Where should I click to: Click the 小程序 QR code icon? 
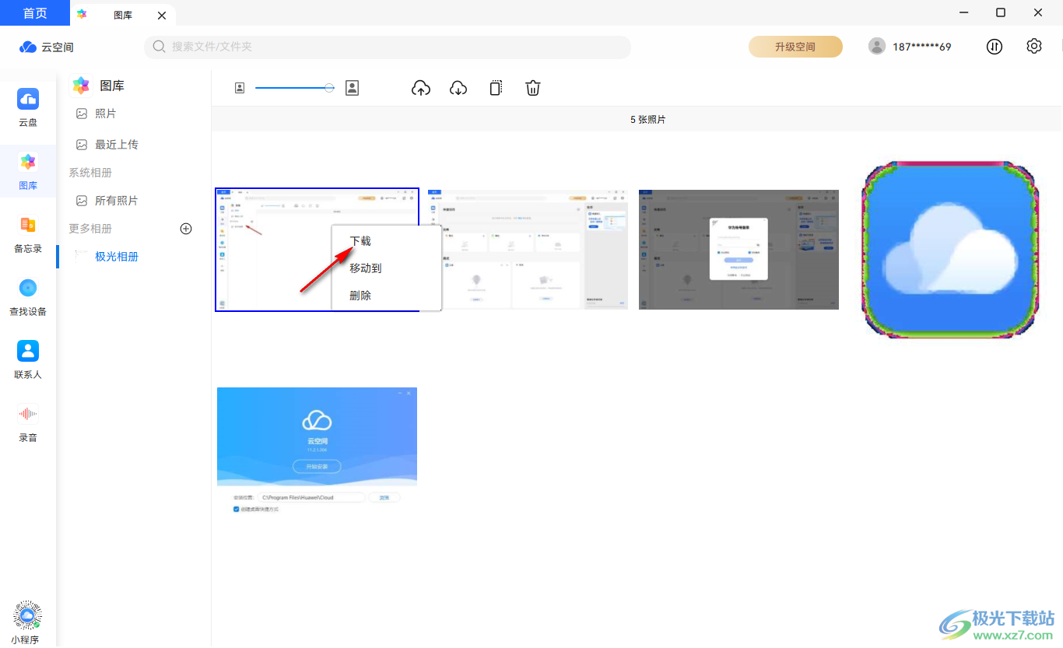pyautogui.click(x=27, y=615)
